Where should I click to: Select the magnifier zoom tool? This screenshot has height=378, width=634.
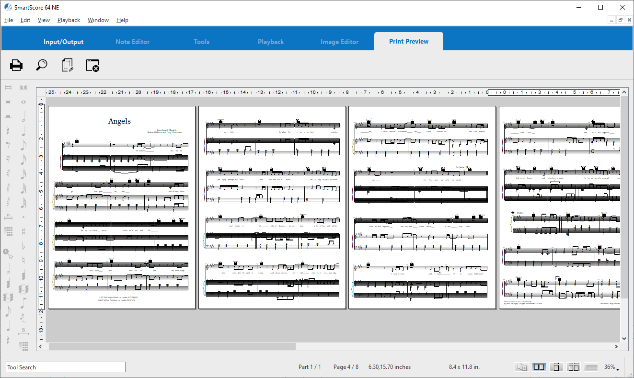pyautogui.click(x=42, y=65)
